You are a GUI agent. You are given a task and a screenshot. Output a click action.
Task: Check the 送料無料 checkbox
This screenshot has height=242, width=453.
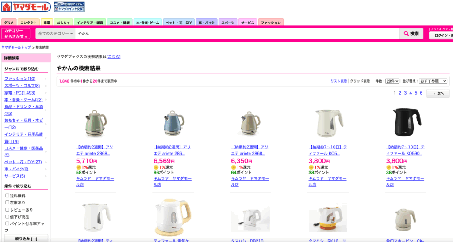7,196
